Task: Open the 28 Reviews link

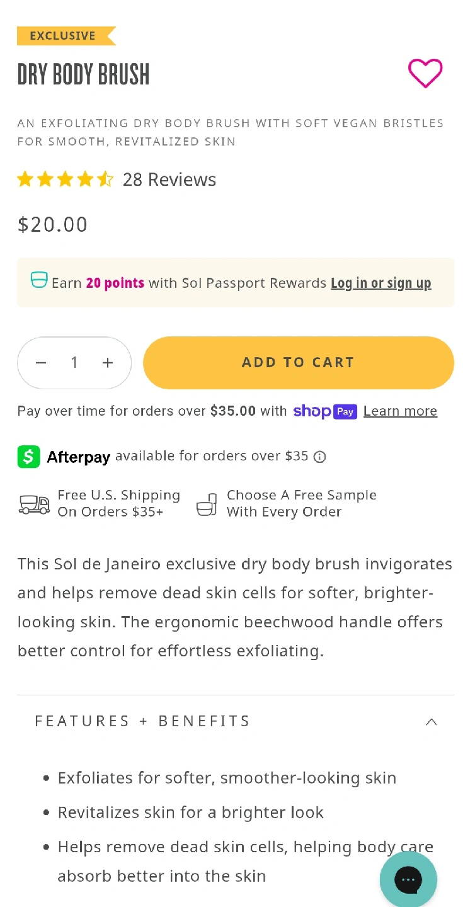Action: coord(169,180)
